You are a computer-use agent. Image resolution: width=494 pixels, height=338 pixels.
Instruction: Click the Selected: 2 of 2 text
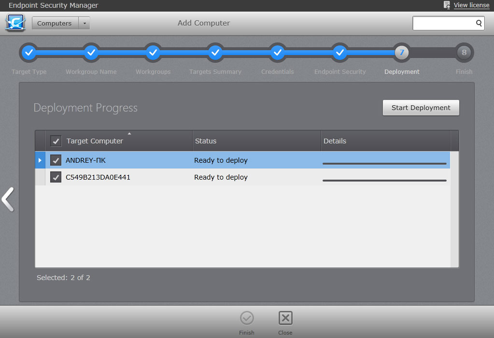(x=63, y=278)
